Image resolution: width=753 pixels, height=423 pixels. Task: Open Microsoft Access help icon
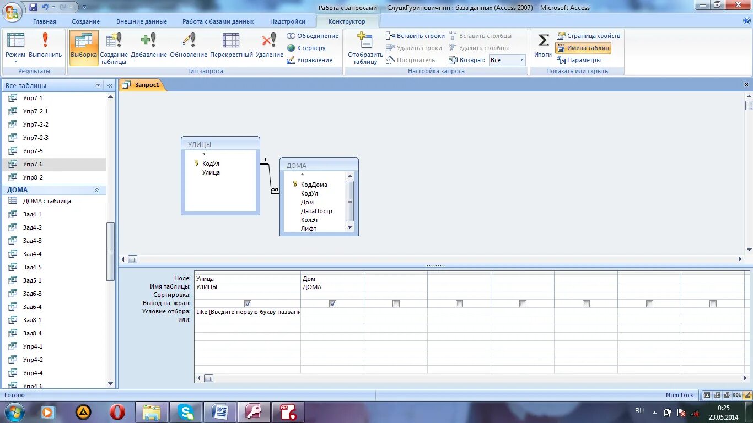click(x=746, y=21)
